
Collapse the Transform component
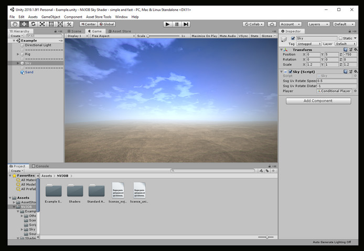tap(281, 50)
